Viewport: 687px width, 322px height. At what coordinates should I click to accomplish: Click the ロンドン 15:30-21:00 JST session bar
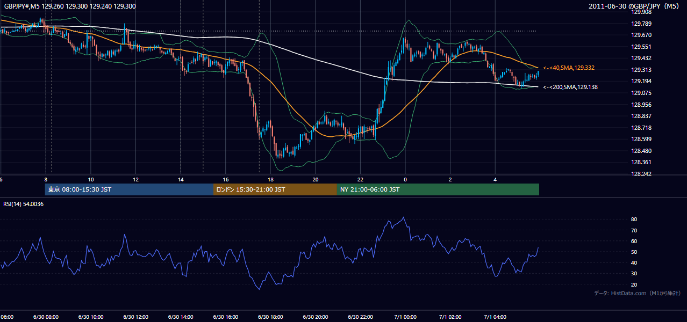click(275, 189)
